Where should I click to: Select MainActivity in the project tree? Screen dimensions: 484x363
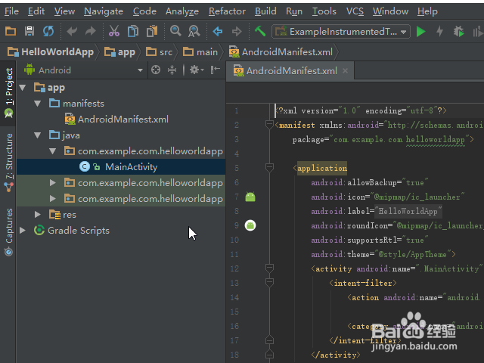coord(121,167)
